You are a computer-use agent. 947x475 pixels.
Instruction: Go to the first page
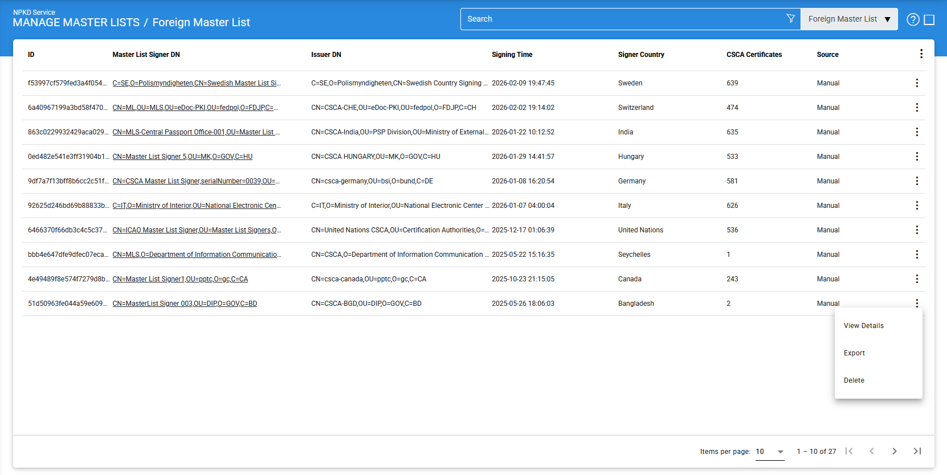coord(849,451)
